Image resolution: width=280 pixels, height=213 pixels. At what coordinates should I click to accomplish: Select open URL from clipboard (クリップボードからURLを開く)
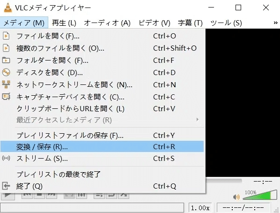(102, 109)
